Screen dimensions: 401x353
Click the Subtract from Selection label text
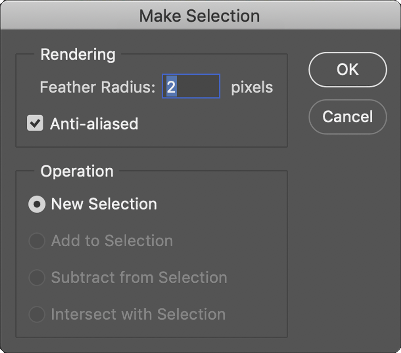(139, 277)
